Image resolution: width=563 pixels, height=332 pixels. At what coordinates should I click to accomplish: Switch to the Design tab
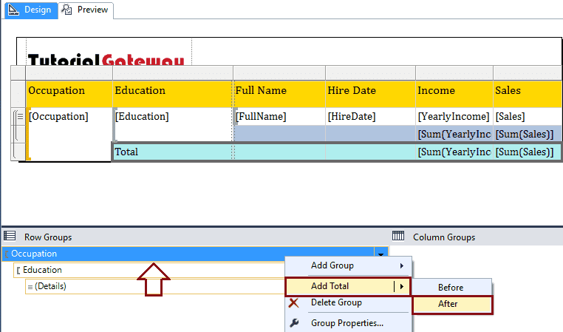[x=31, y=10]
